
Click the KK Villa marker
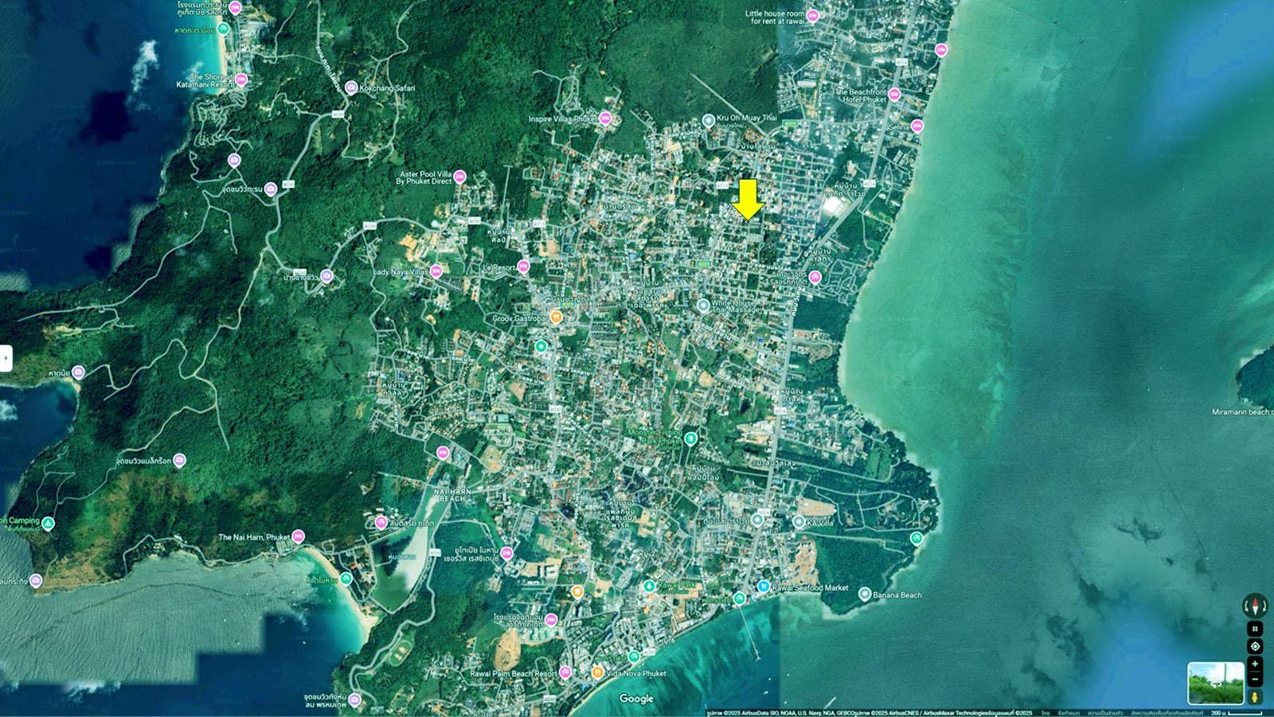pos(799,522)
